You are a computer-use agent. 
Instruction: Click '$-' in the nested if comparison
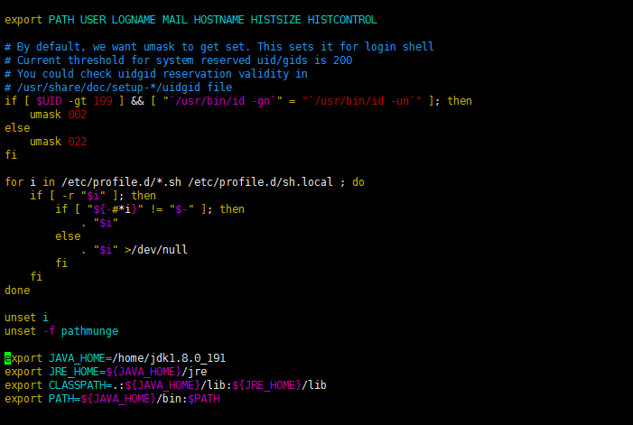point(182,209)
